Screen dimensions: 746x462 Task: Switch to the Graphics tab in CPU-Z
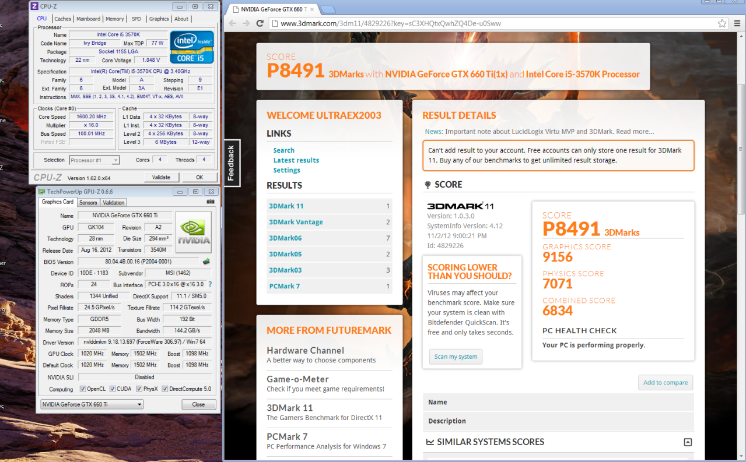tap(159, 19)
